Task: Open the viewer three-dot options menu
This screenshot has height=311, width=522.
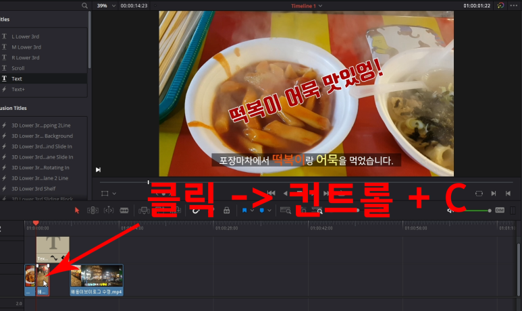Action: tap(514, 5)
